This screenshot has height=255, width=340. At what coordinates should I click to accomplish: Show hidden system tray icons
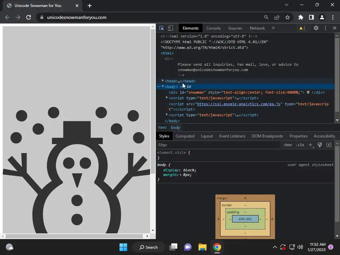[x=275, y=247]
